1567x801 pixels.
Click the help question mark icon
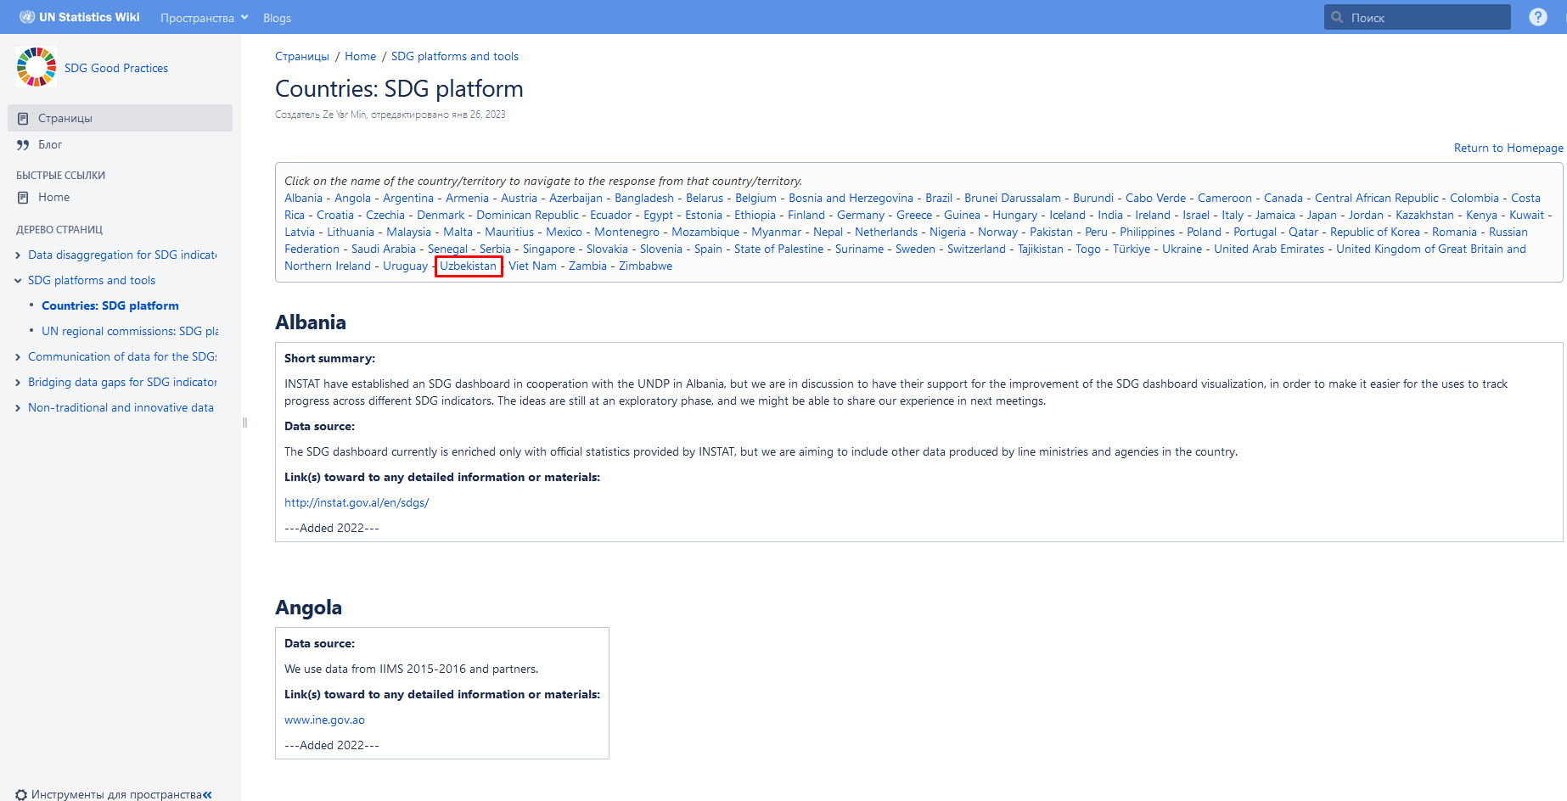(1537, 17)
